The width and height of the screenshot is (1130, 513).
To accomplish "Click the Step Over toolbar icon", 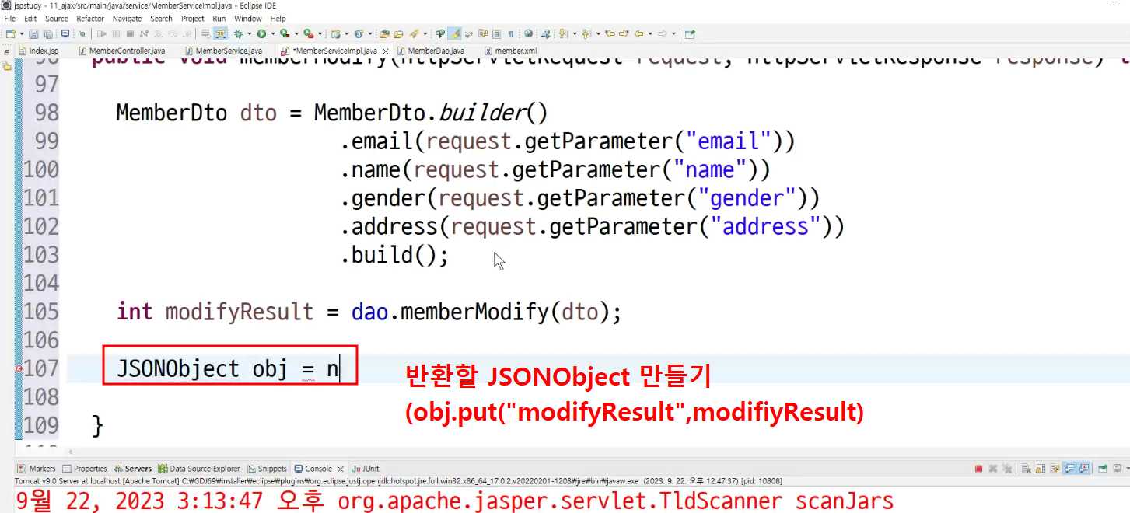I will [x=173, y=34].
